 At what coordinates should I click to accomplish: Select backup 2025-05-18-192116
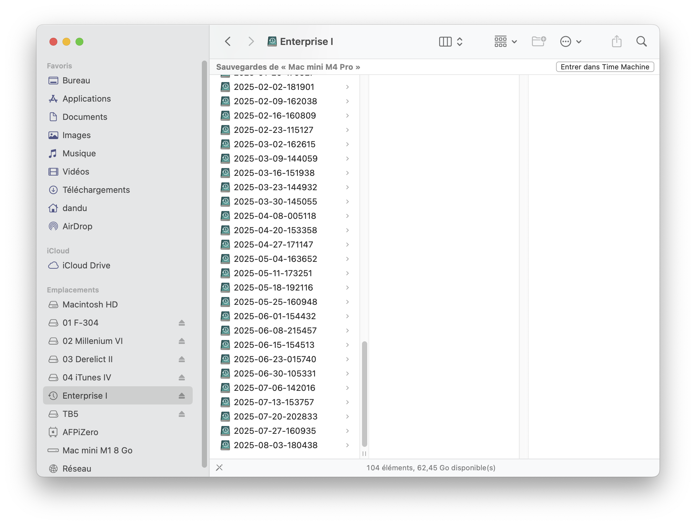click(285, 288)
